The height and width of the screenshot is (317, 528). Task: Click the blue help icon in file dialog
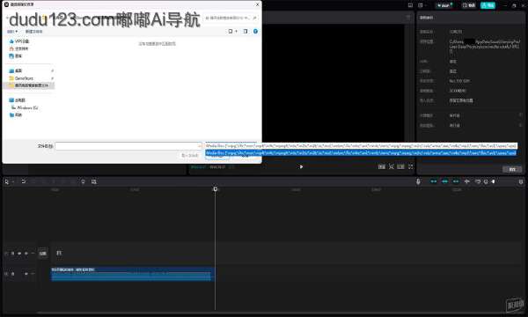[x=255, y=32]
